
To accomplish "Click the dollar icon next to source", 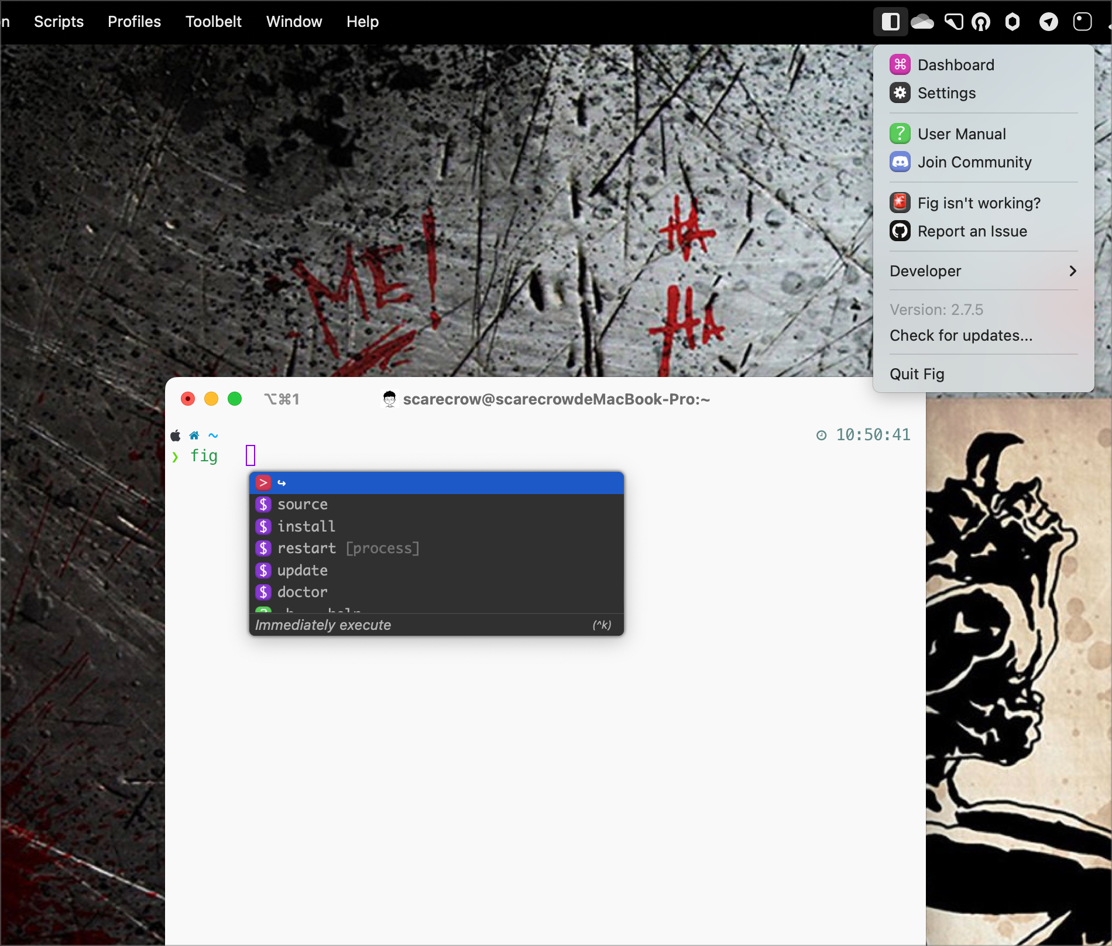I will pos(263,504).
